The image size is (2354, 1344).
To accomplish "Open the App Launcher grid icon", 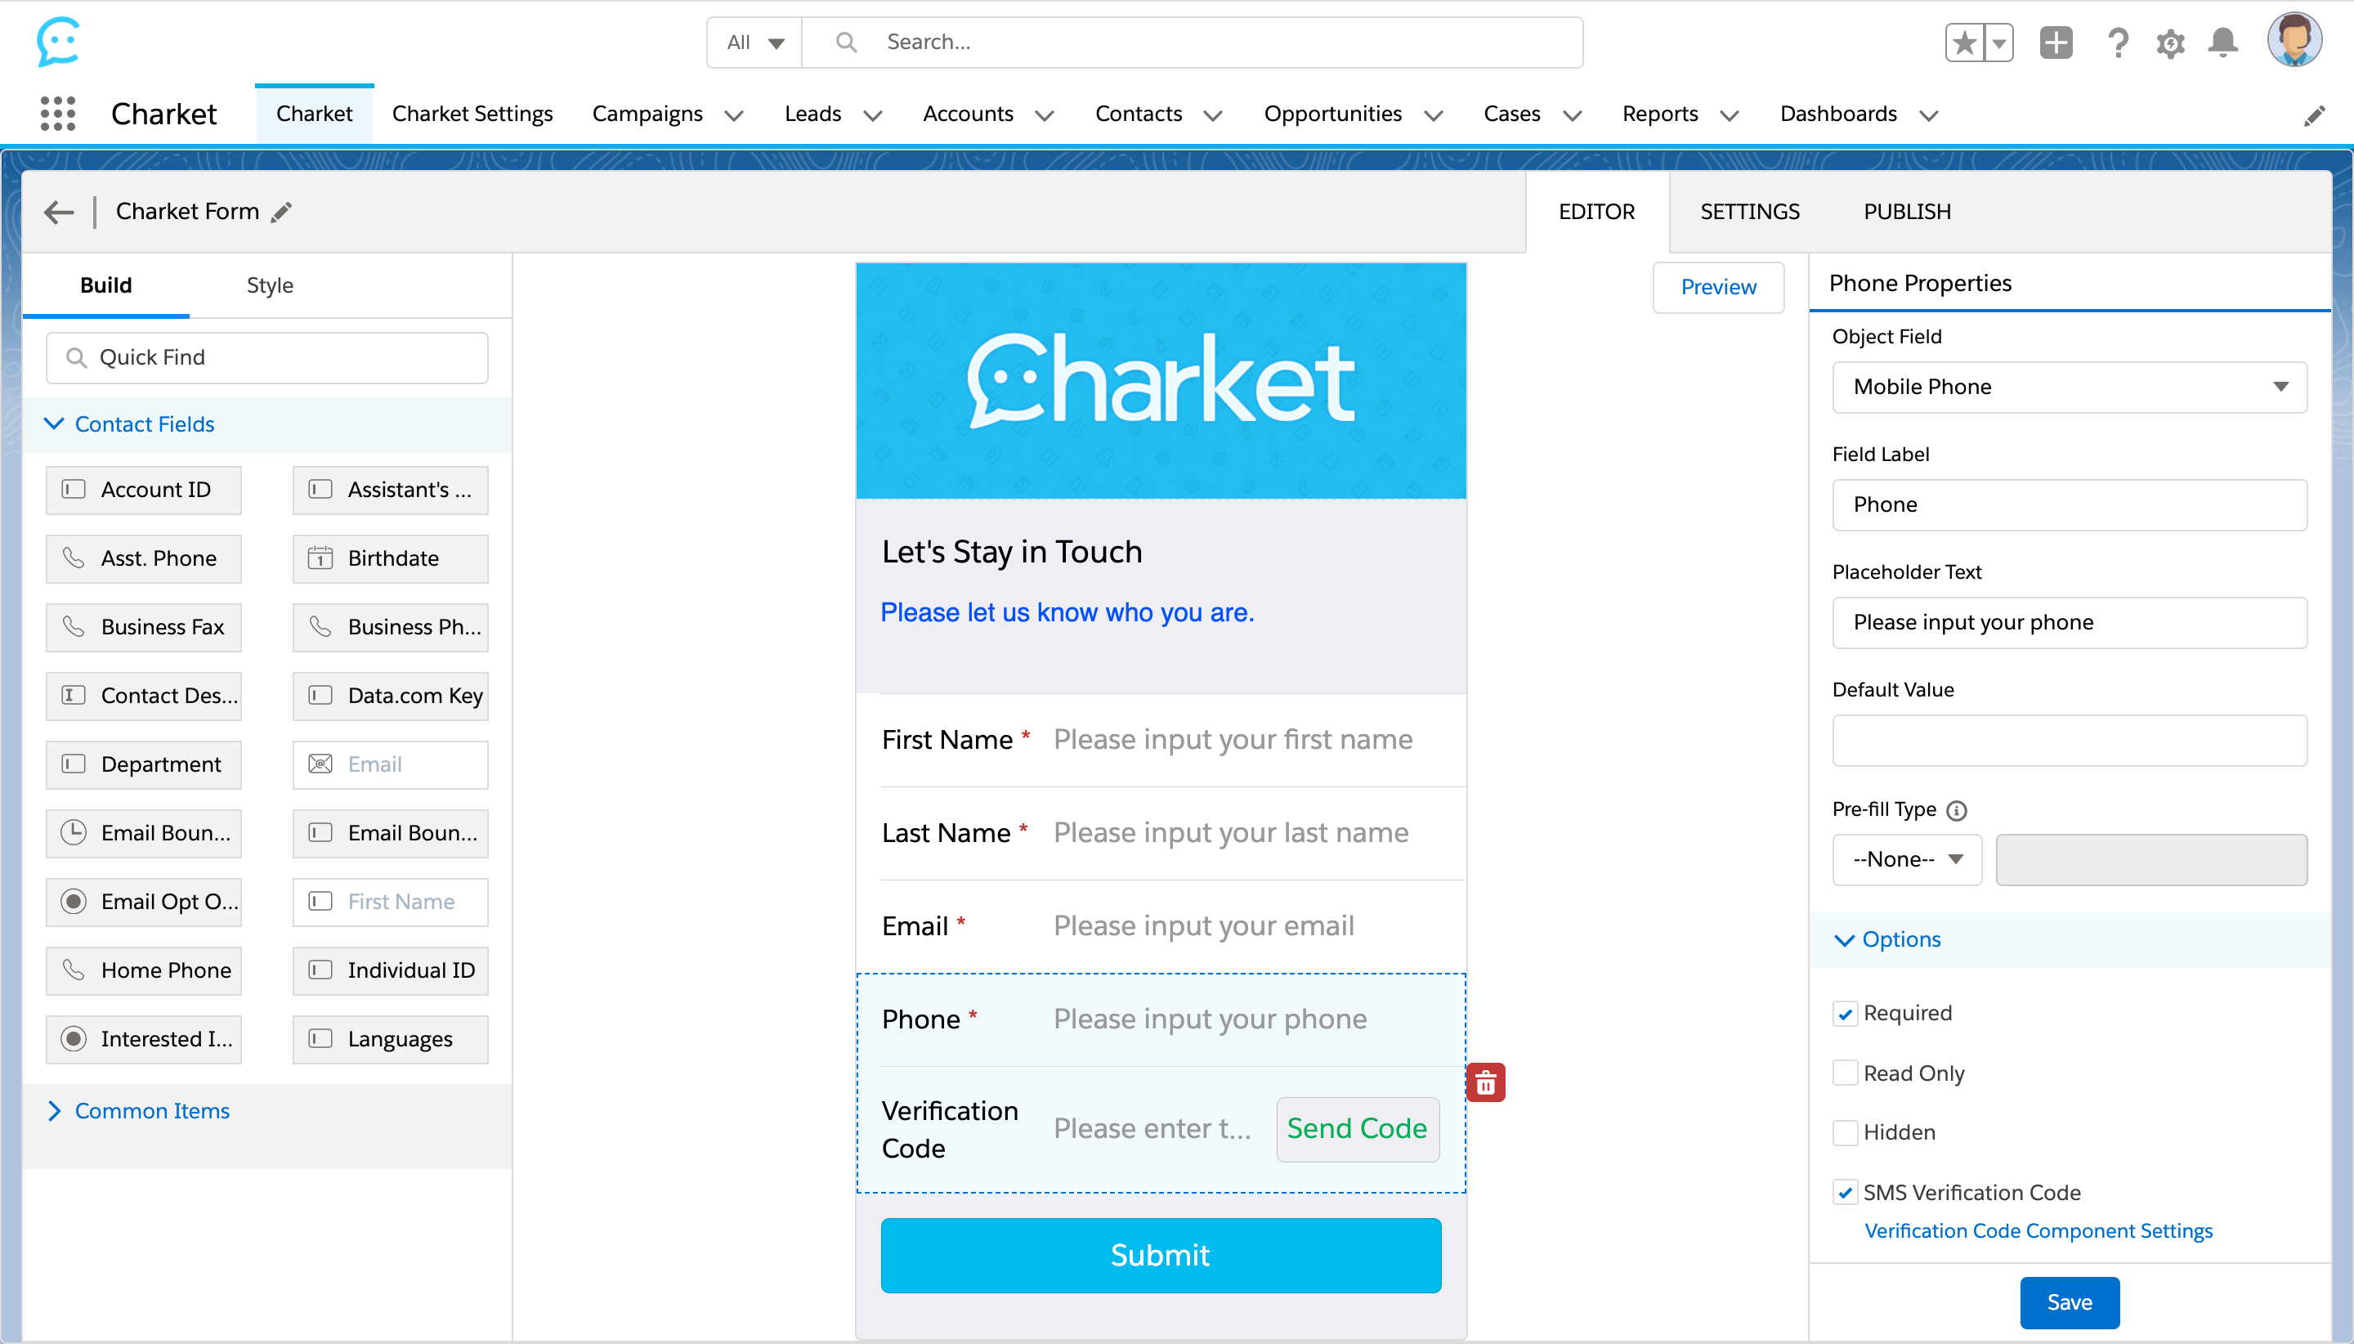I will click(58, 114).
